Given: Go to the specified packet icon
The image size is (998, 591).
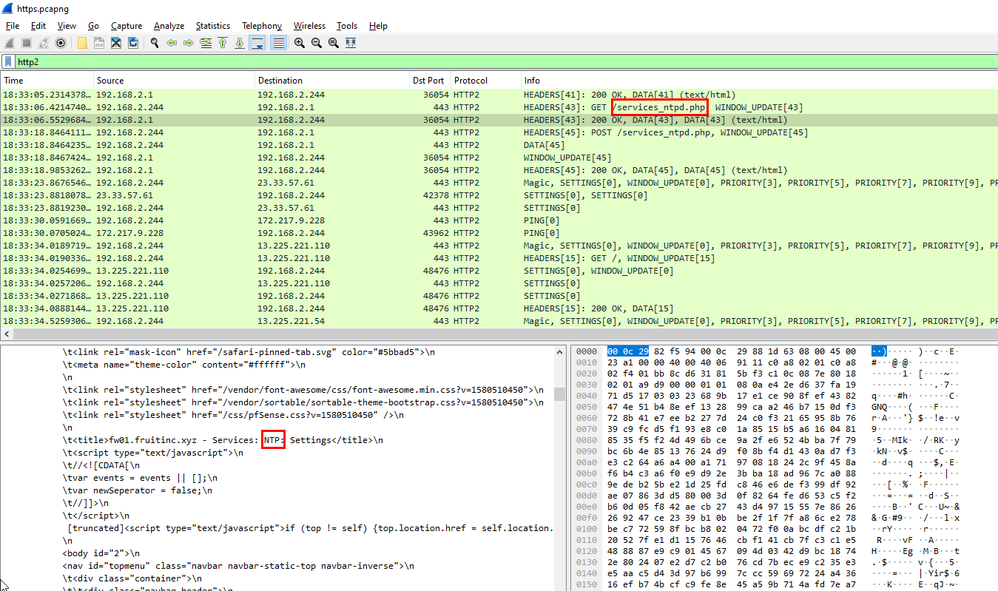Looking at the screenshot, I should pos(206,43).
